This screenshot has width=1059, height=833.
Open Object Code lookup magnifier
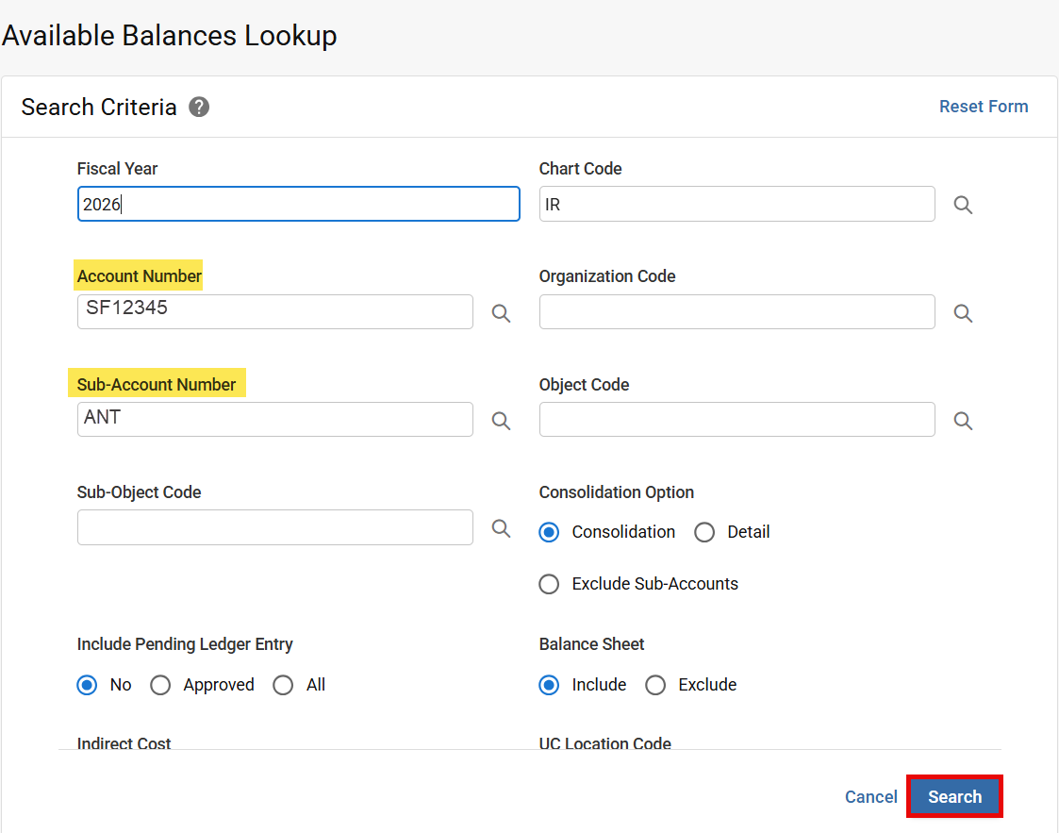[963, 420]
